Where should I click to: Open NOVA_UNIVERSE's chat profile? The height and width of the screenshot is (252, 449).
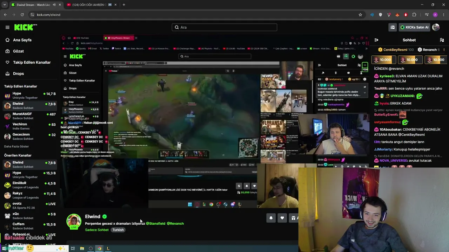tap(393, 161)
